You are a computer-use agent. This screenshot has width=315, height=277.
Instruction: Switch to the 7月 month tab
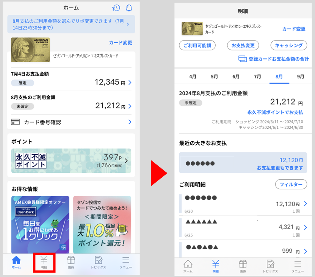257,76
